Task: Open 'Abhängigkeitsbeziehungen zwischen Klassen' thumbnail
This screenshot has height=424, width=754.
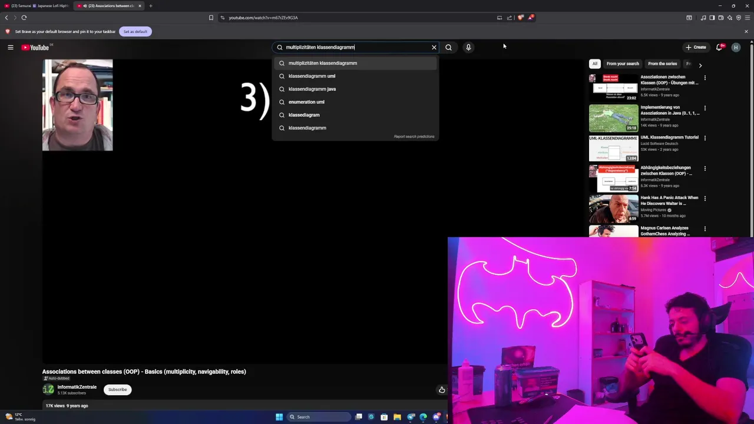Action: [613, 178]
